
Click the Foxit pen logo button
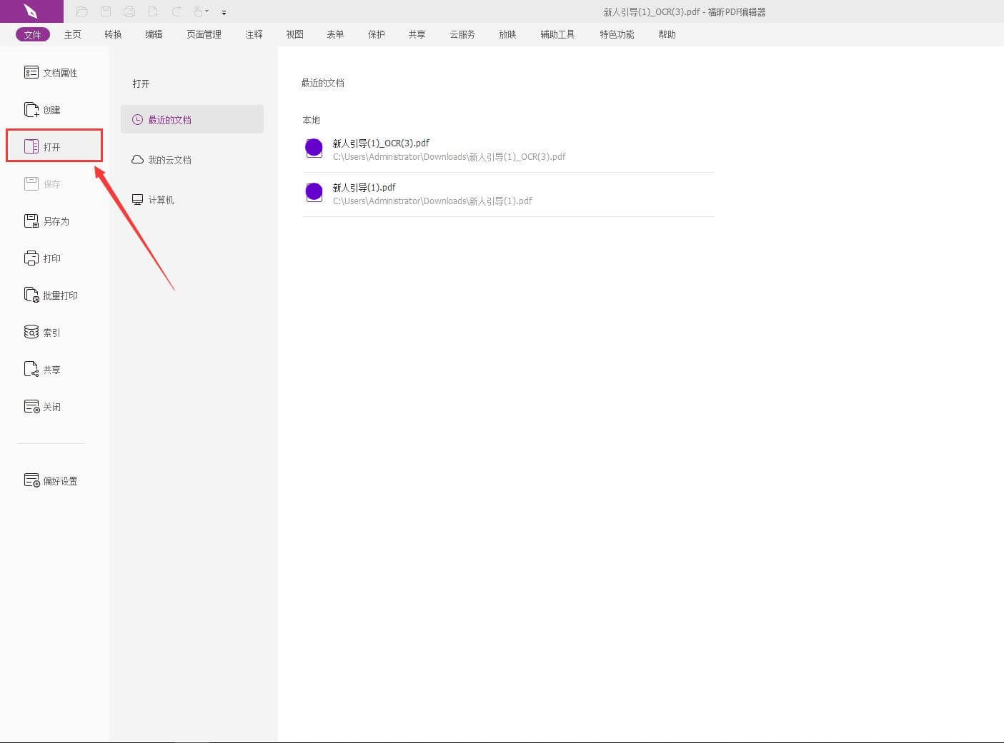pos(31,11)
